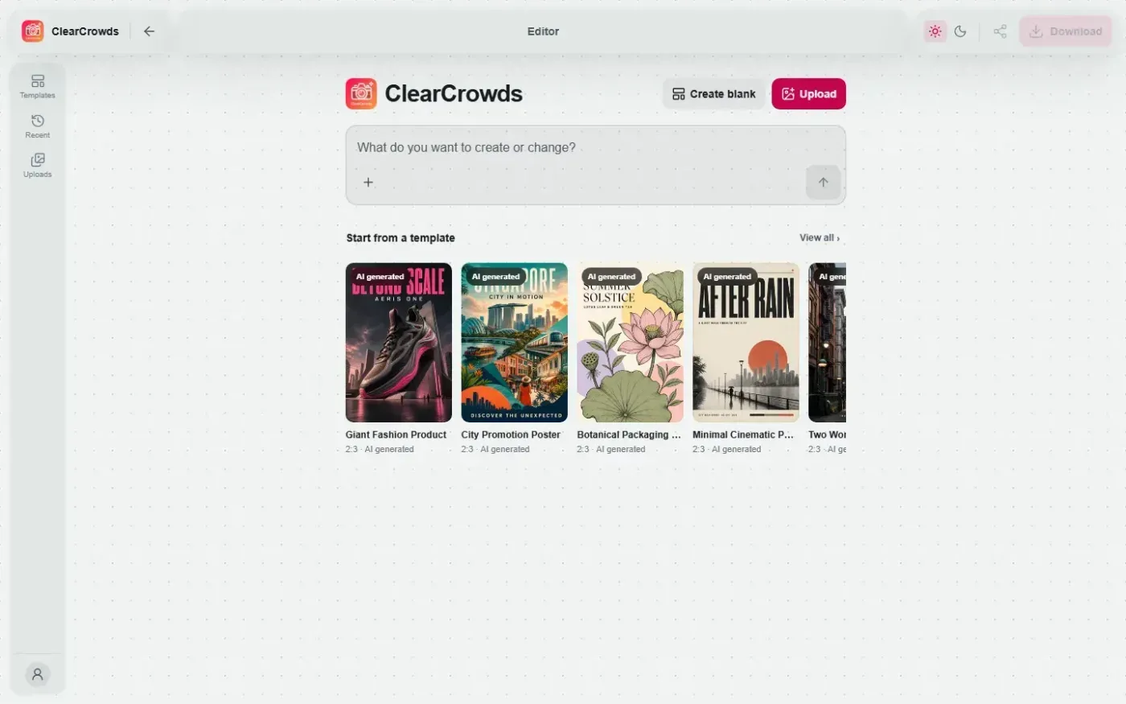Image resolution: width=1126 pixels, height=704 pixels.
Task: Click the City Promotion Poster title
Action: point(511,434)
